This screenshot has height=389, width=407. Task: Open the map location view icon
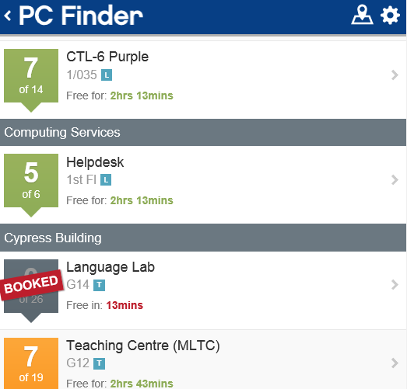pyautogui.click(x=362, y=15)
